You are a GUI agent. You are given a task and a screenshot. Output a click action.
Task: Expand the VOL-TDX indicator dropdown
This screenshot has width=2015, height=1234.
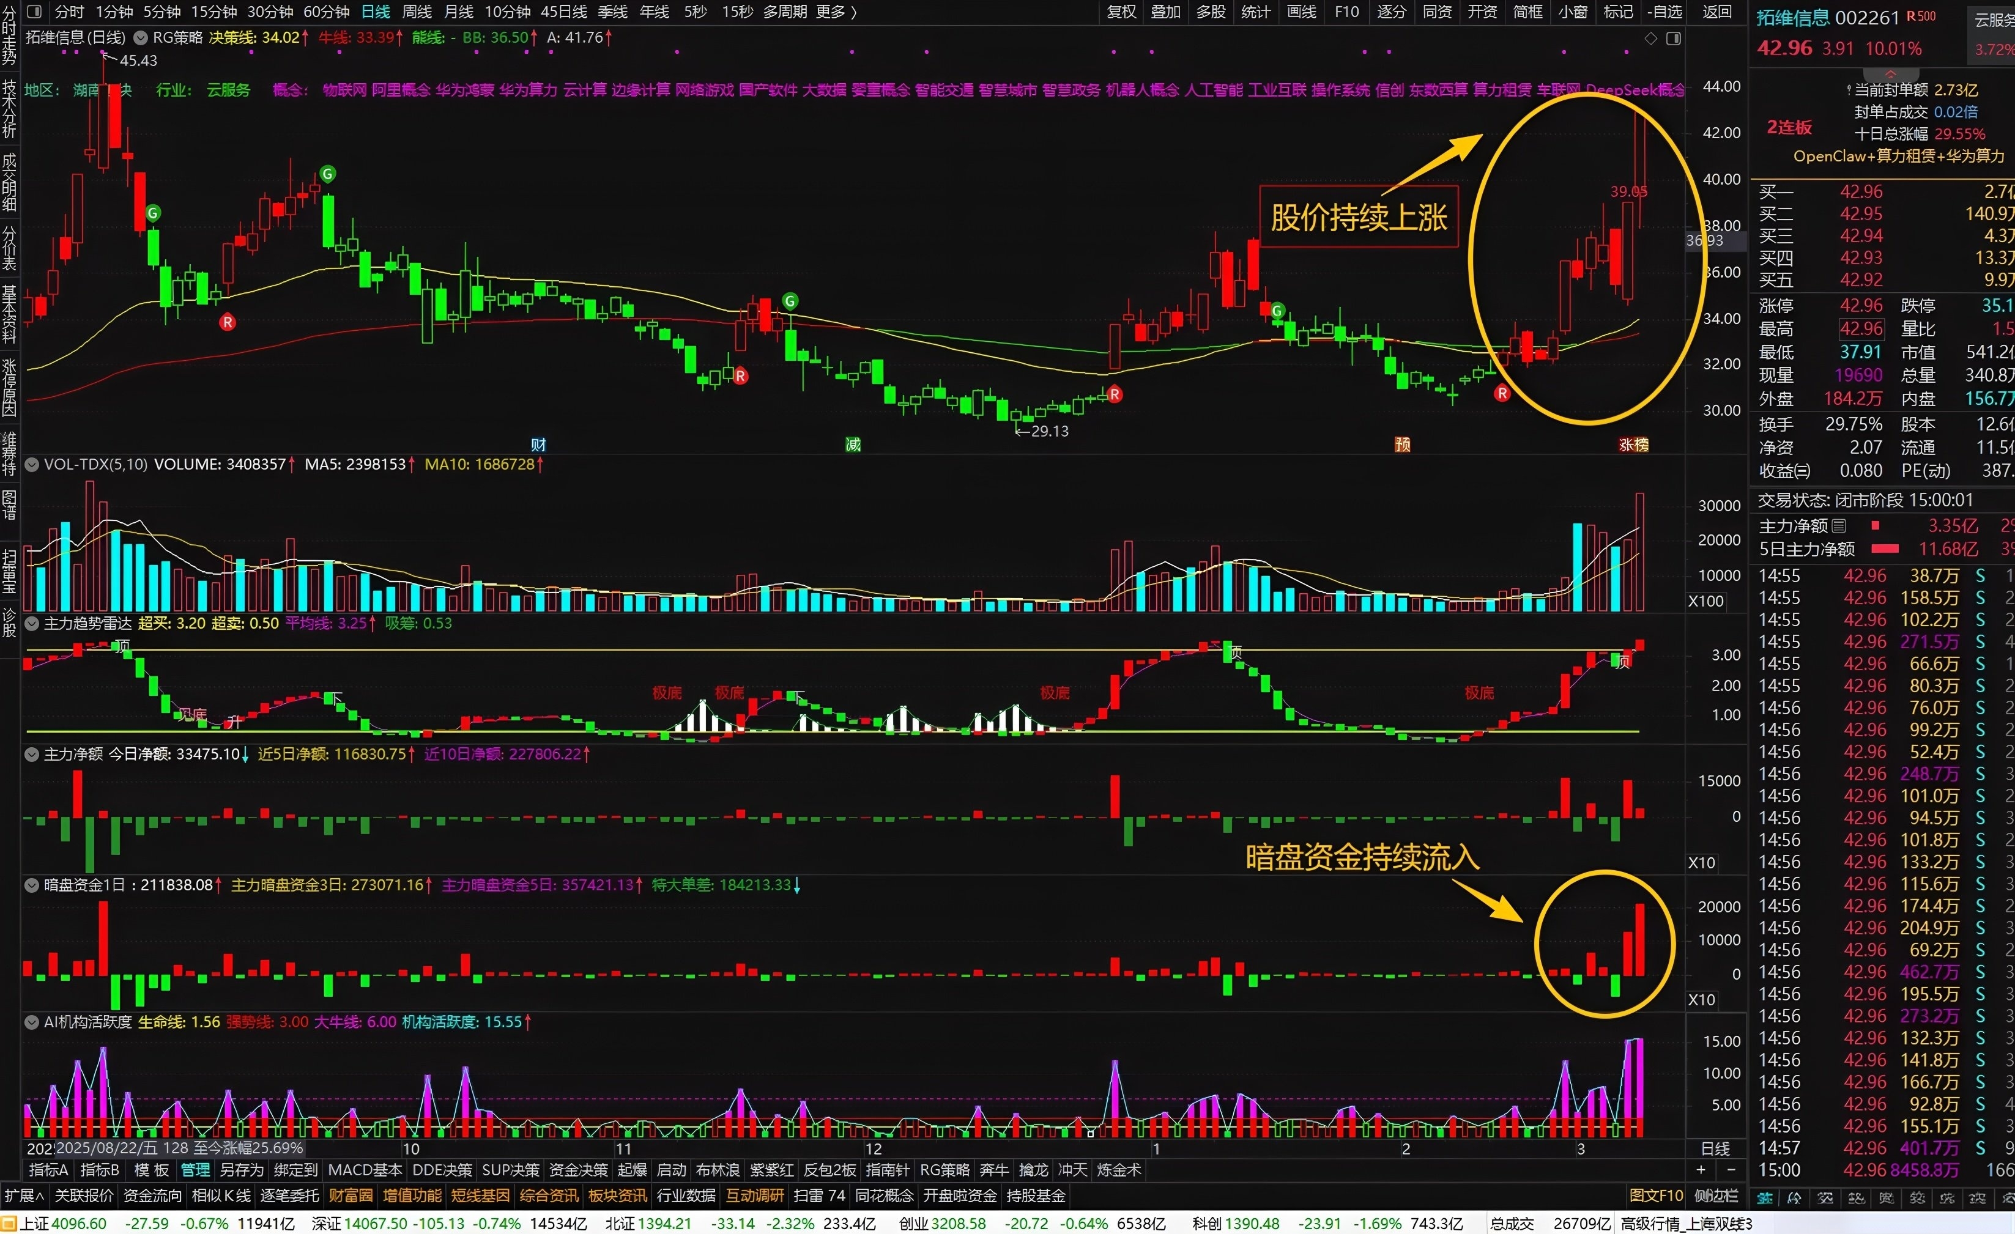pos(32,464)
